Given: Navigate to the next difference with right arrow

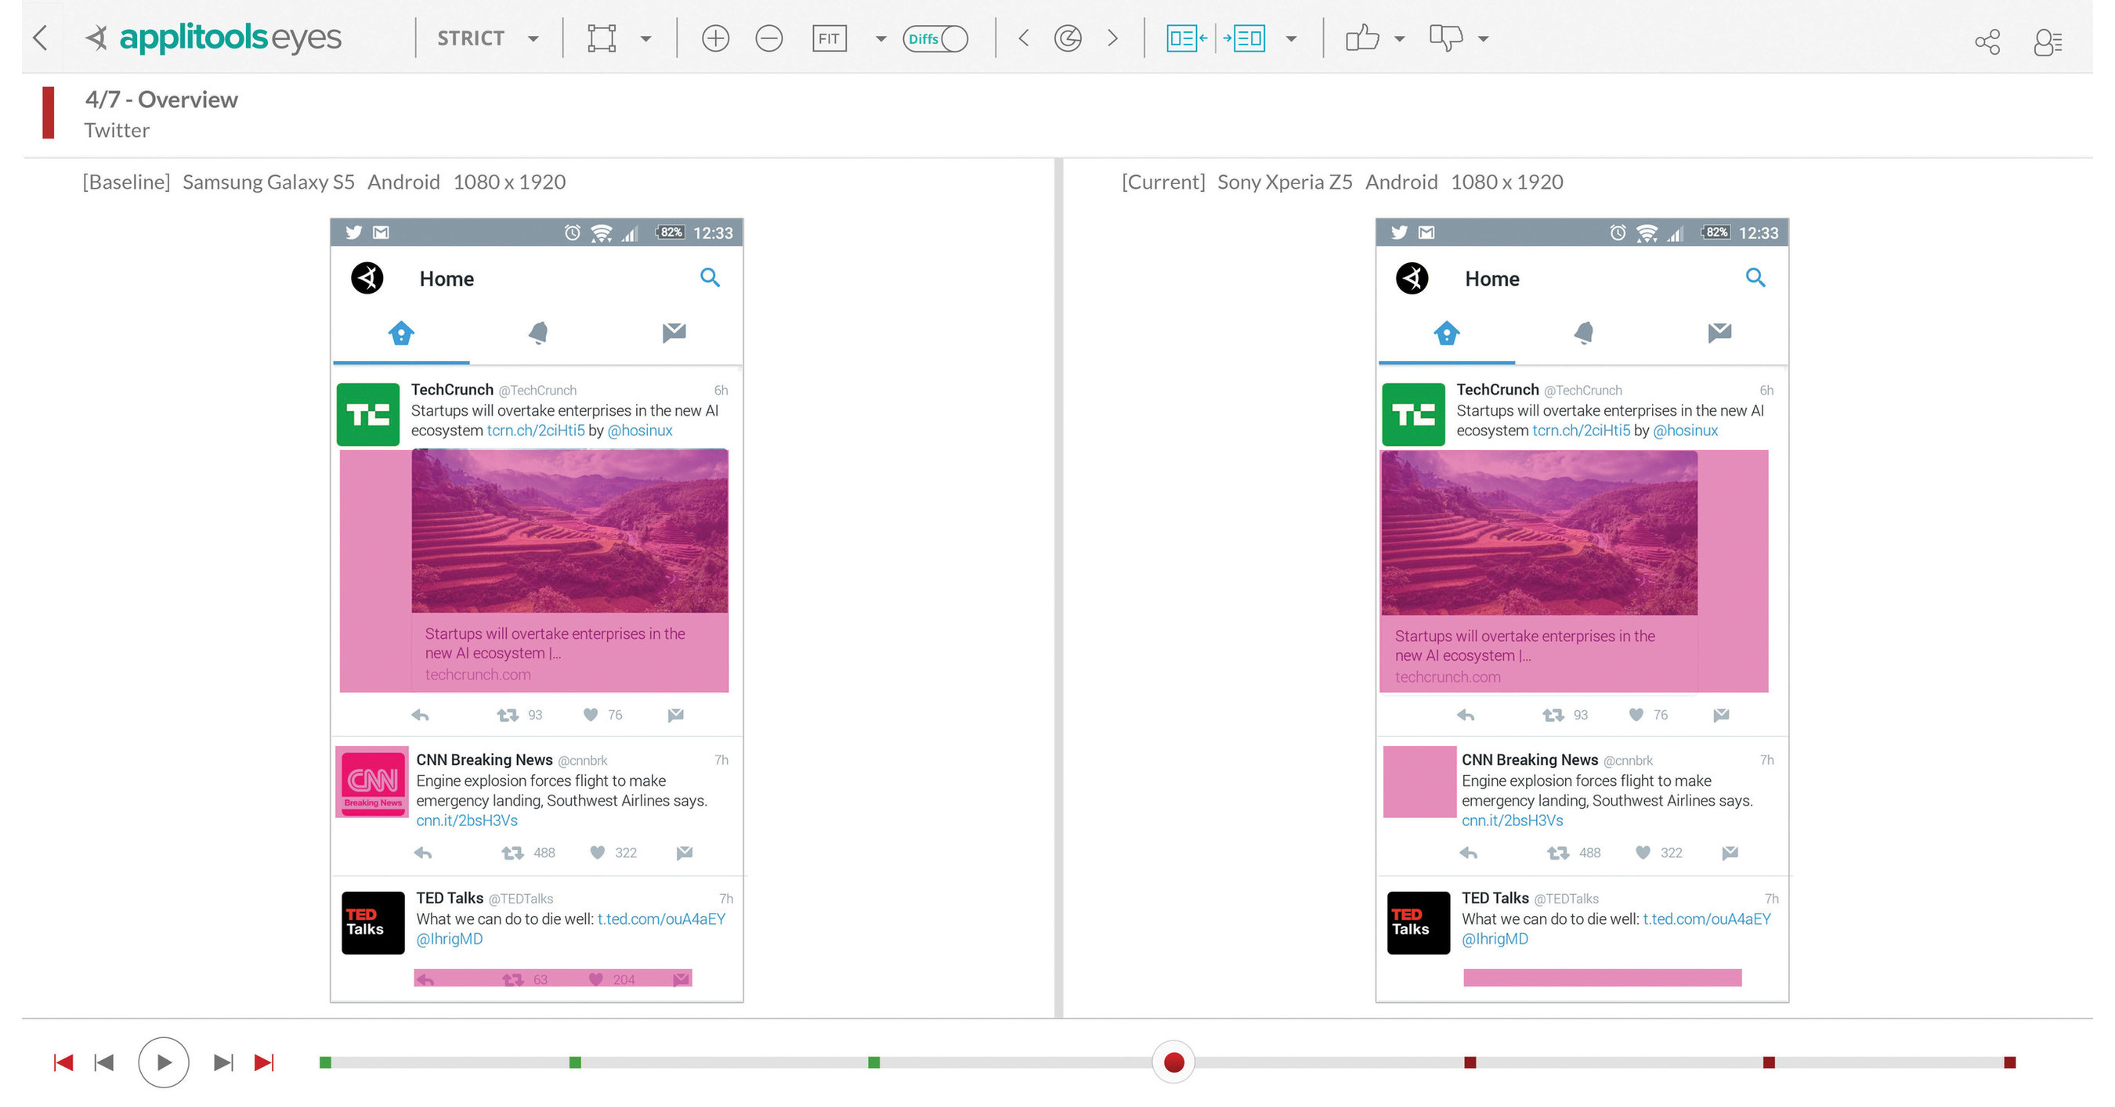Looking at the screenshot, I should click(1113, 38).
